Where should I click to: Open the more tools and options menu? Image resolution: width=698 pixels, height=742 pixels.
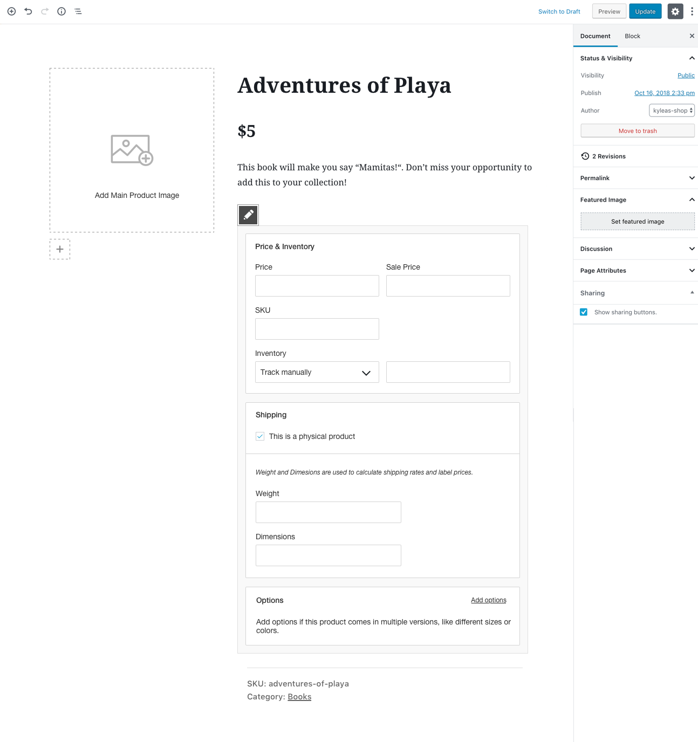(x=692, y=11)
